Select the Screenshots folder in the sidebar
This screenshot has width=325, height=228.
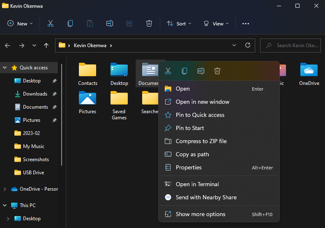coord(36,160)
